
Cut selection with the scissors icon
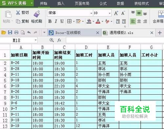[18, 12]
